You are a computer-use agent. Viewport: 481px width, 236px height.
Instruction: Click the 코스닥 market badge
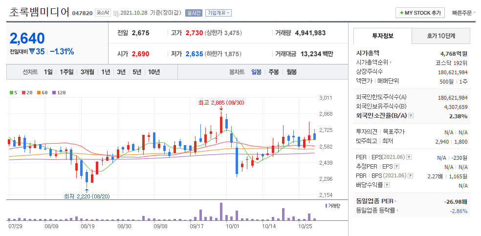pos(103,13)
